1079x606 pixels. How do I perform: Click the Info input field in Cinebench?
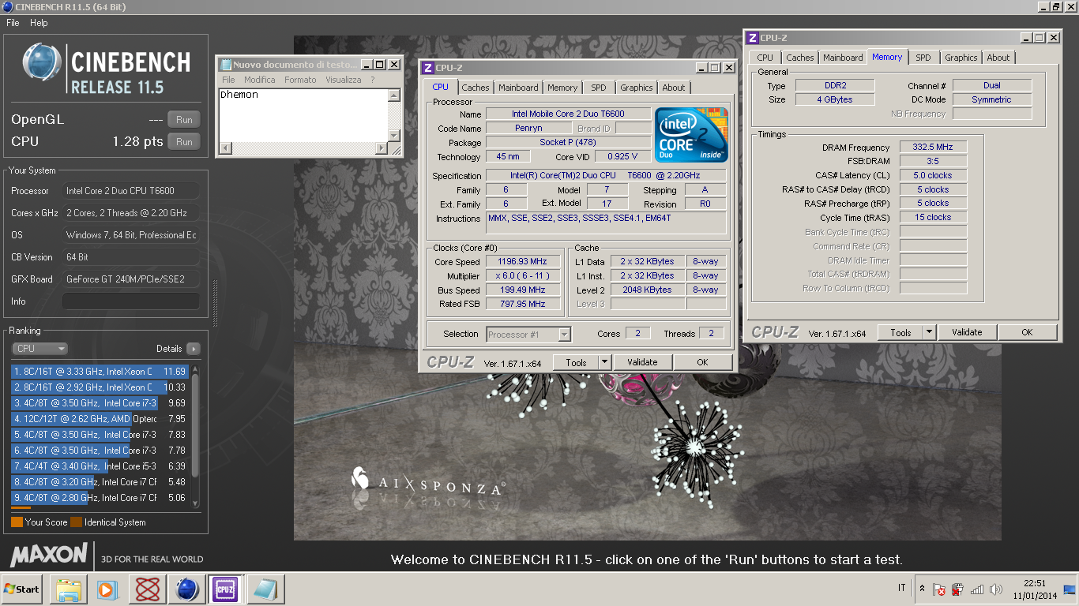[130, 301]
